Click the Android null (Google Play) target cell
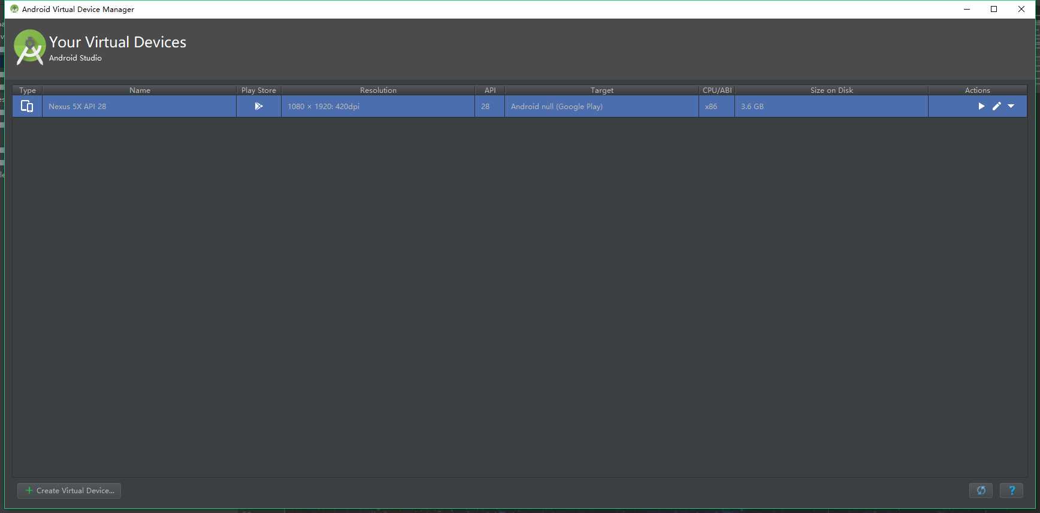 point(602,106)
